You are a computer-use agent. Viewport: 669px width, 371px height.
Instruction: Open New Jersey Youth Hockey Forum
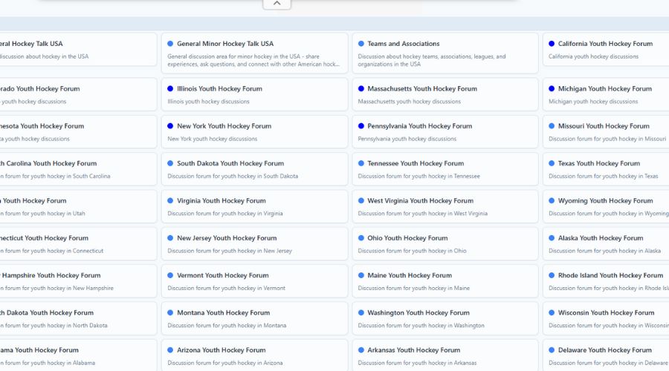pyautogui.click(x=227, y=238)
